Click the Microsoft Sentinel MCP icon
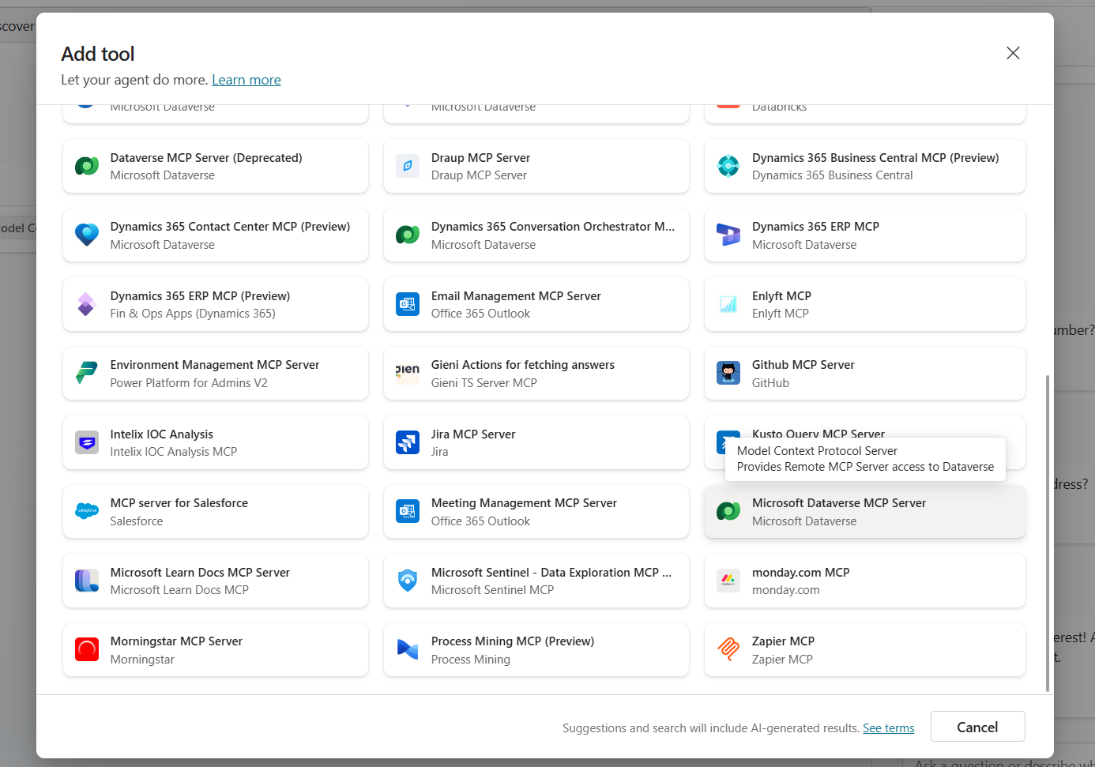This screenshot has height=767, width=1095. pyautogui.click(x=407, y=581)
